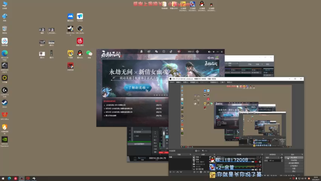Image resolution: width=321 pixels, height=181 pixels.
Task: Open second mixer channel settings gear
Action: 260,170
